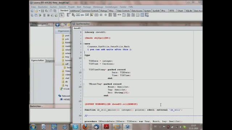Click the New Form toolbar icon

tap(51, 11)
